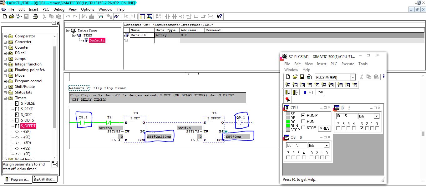Click the Open branch icon
Image resolution: width=426 pixels, height=187 pixels.
[196, 17]
